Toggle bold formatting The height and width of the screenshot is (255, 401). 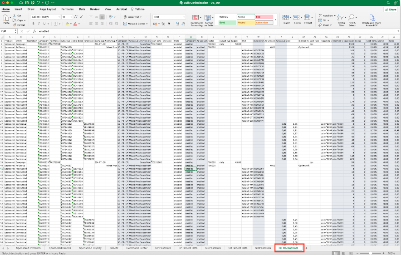click(x=34, y=24)
